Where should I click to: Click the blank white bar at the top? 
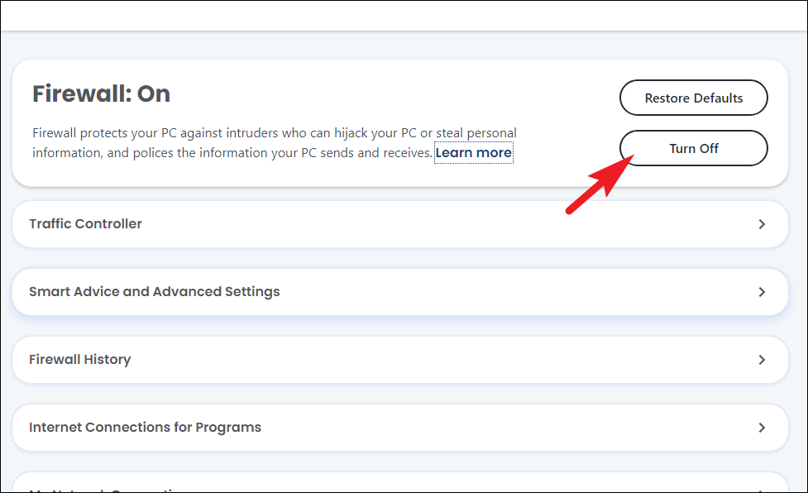pyautogui.click(x=404, y=15)
